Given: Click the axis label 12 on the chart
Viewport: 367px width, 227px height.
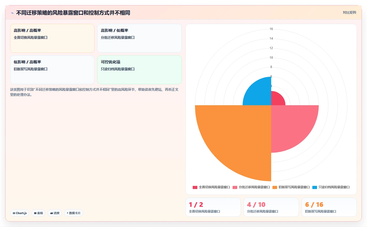Looking at the screenshot, I should coord(271,48).
